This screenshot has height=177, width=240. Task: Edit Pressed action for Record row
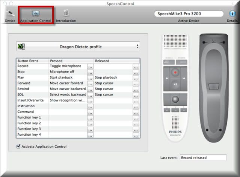pos(90,66)
